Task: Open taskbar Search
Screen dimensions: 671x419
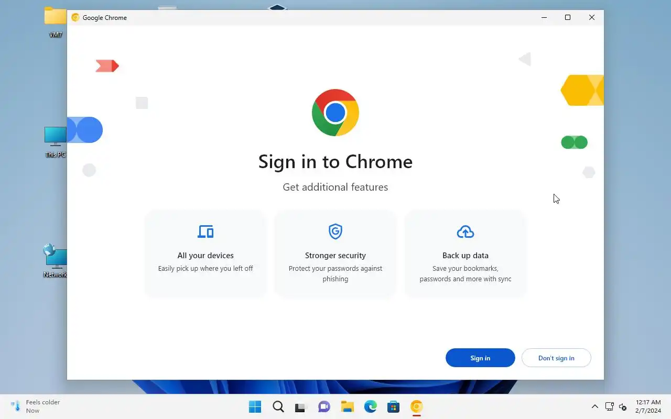Action: pyautogui.click(x=278, y=406)
